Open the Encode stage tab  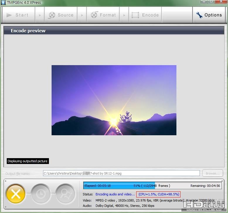coord(145,15)
